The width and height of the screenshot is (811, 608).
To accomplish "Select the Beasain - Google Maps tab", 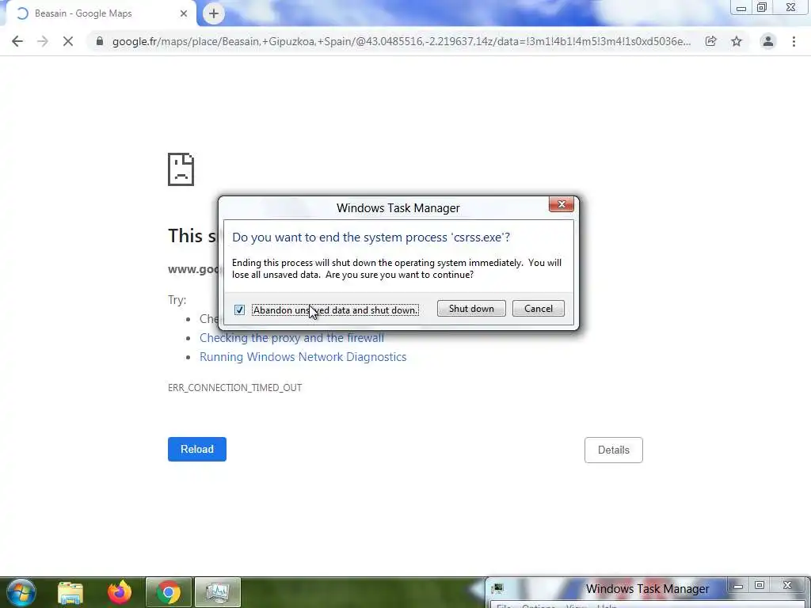I will tap(101, 14).
